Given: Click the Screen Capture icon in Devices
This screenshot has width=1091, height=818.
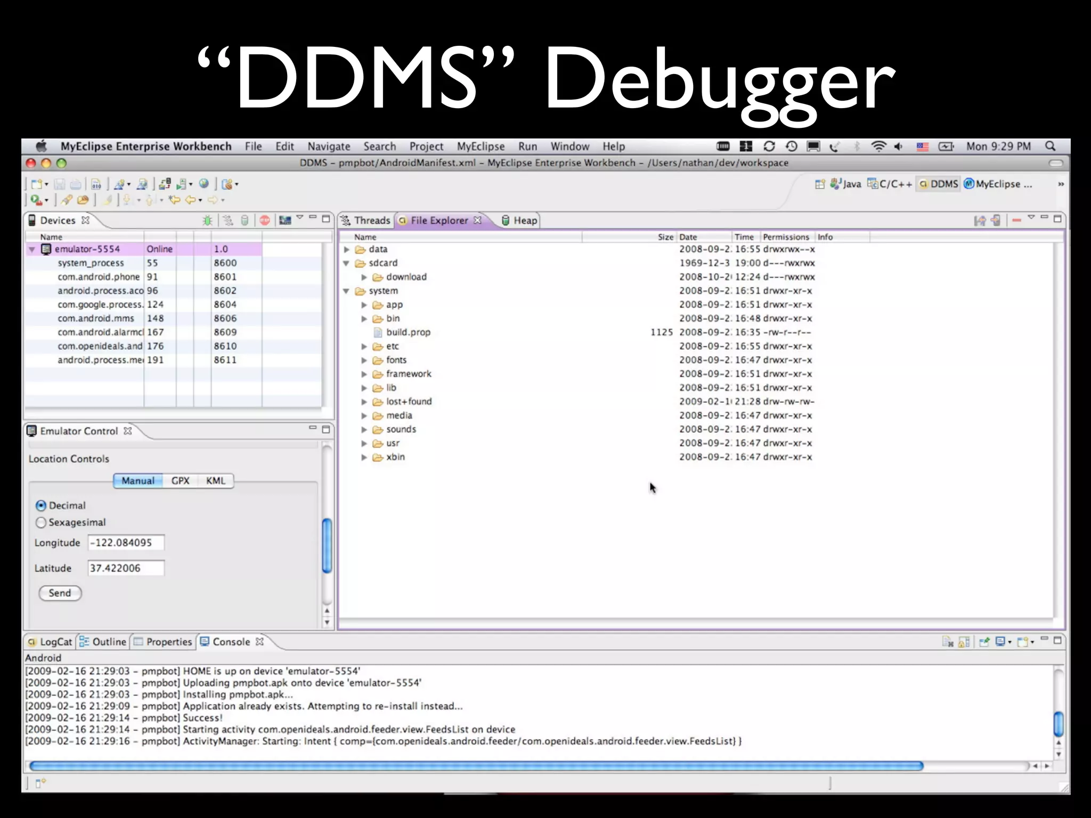Looking at the screenshot, I should click(x=286, y=220).
